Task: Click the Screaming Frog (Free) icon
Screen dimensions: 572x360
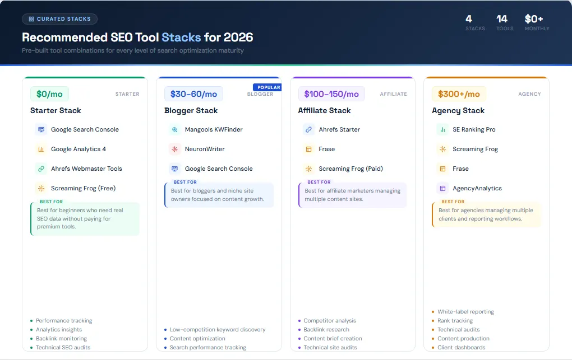Action: pos(41,188)
